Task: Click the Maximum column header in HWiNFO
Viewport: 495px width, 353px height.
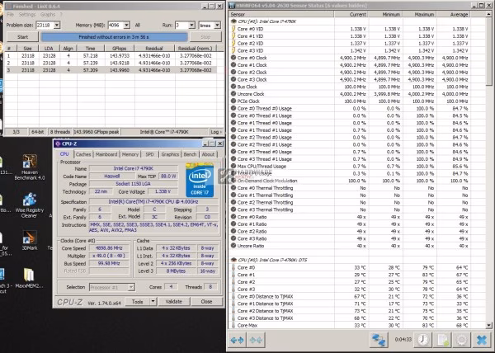Action: click(420, 14)
